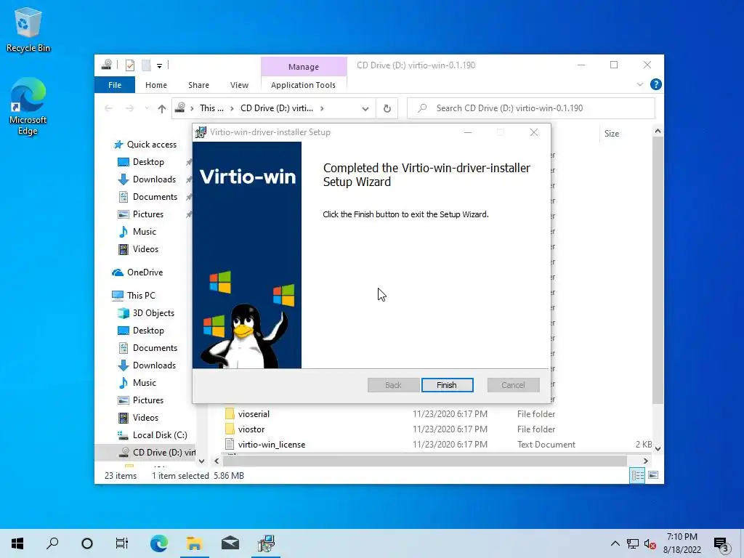Click the CD drive icon in the Explorer title bar
Screen dimensions: 744x558
click(107, 65)
